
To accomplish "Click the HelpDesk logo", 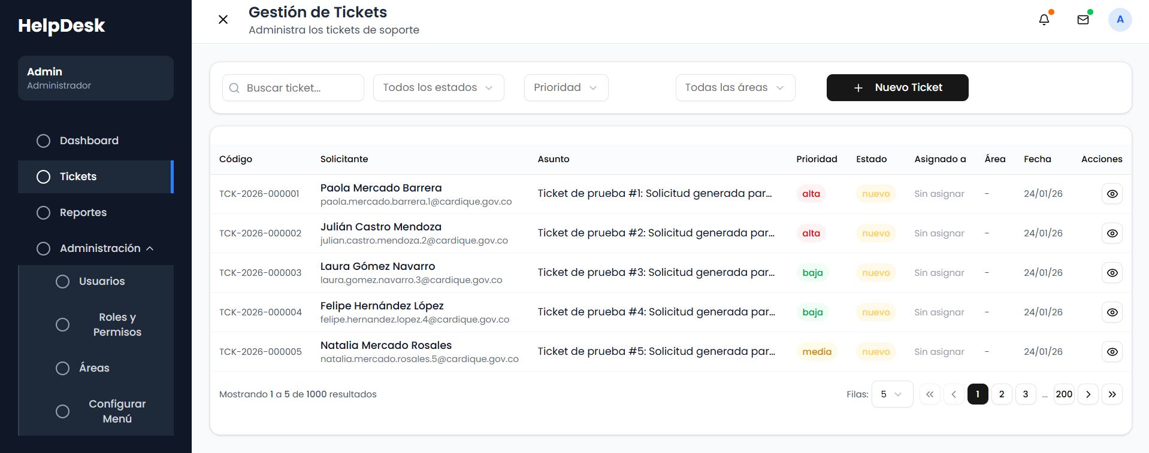I will tap(62, 26).
